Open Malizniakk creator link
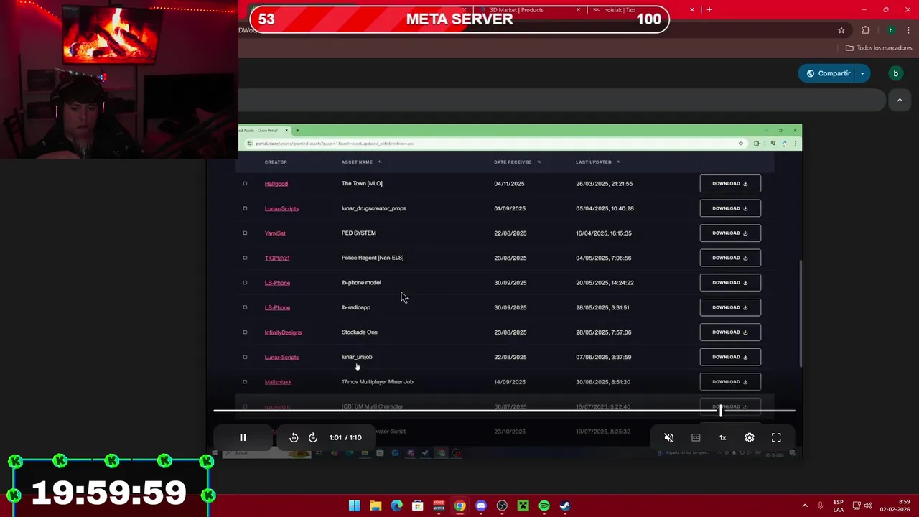Screen dimensions: 919x517 (x=278, y=382)
